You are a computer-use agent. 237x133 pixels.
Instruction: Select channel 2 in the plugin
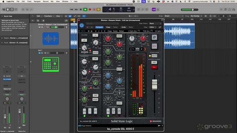[141, 49]
